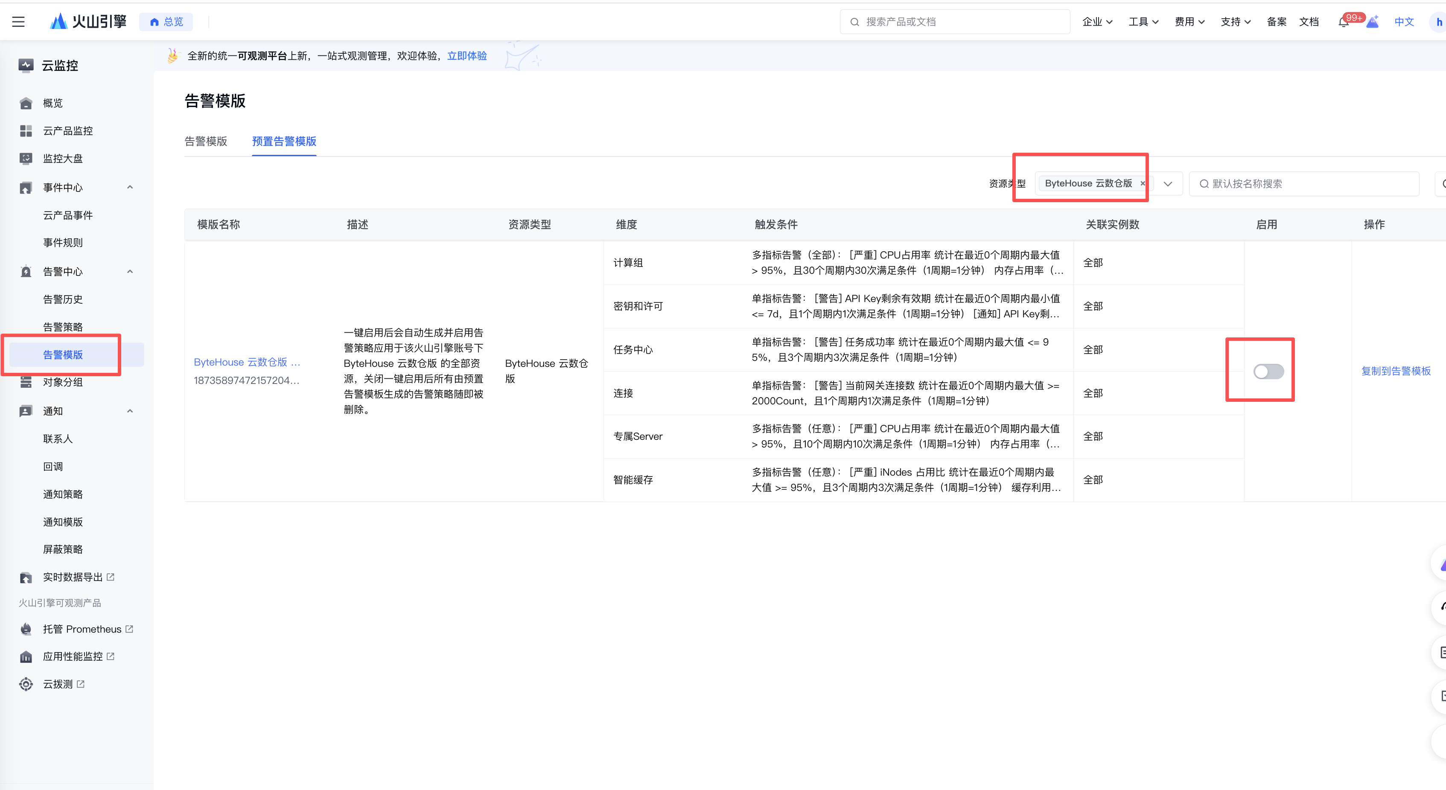
Task: Collapse the 事件中心 sidebar section
Action: tap(130, 187)
